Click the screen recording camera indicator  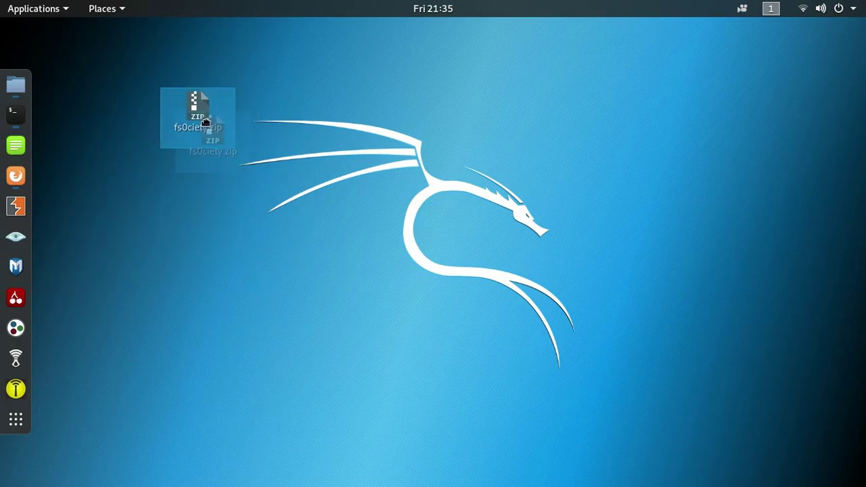(742, 9)
